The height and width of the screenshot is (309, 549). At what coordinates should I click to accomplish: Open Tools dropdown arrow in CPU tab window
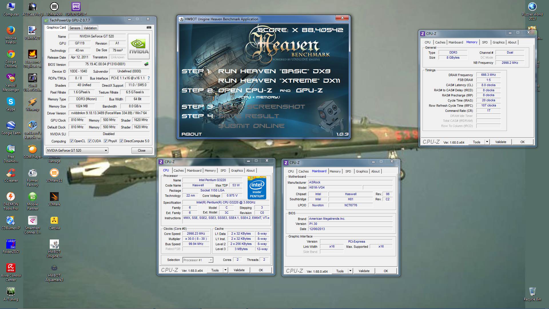(x=225, y=270)
